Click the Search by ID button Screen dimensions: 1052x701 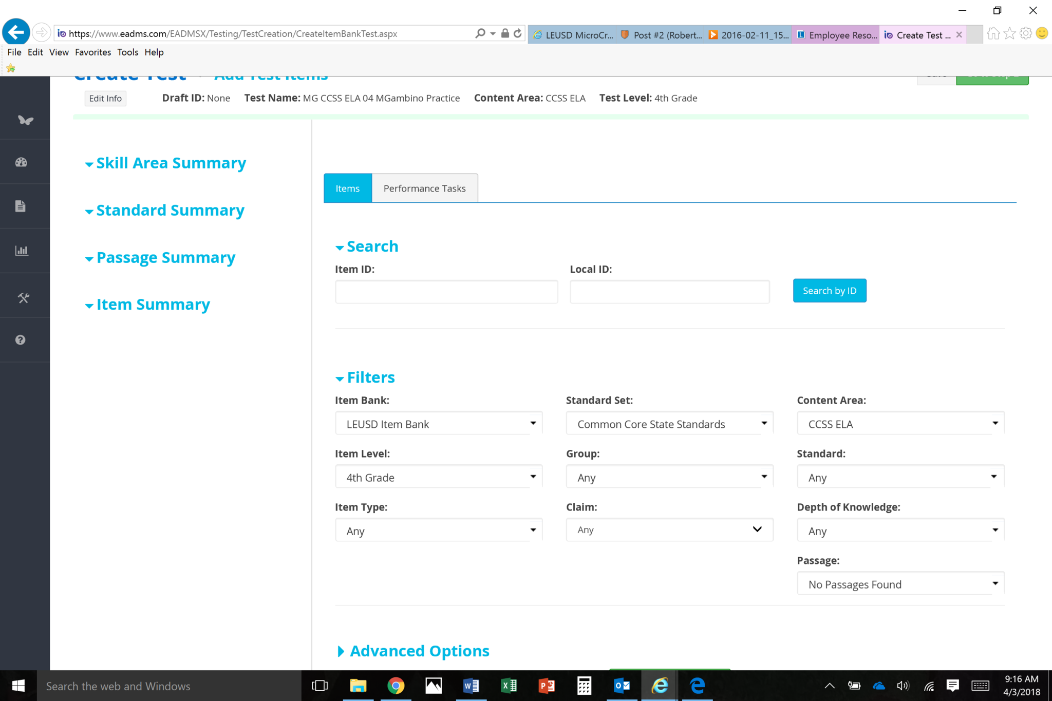[x=829, y=291]
